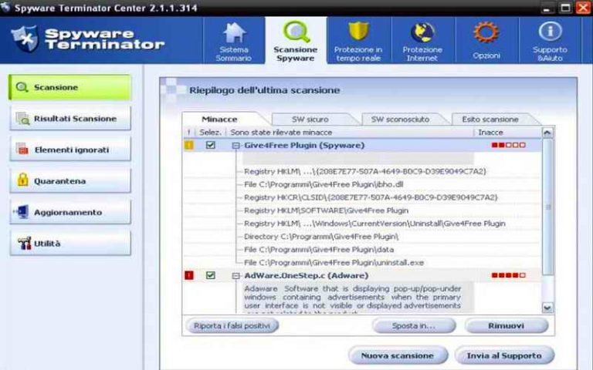Select Registry HKCR\CLSID entry
593x370 pixels.
point(371,197)
